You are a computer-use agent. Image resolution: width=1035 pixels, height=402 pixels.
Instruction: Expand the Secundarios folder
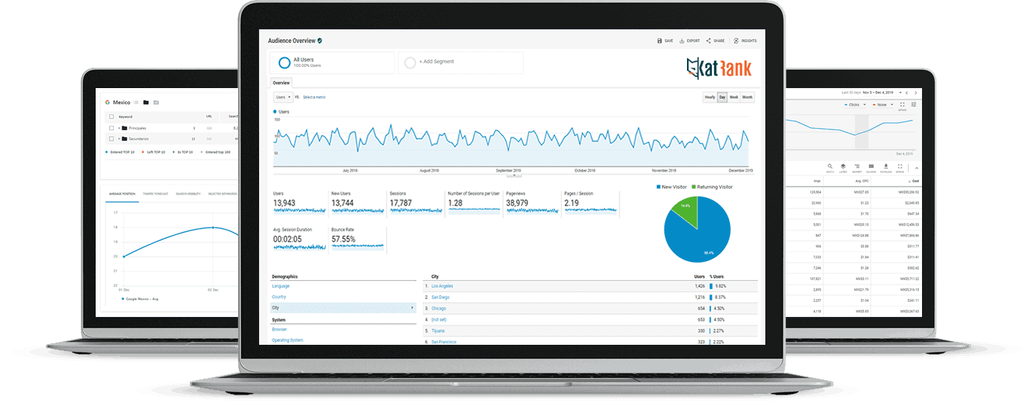(119, 139)
